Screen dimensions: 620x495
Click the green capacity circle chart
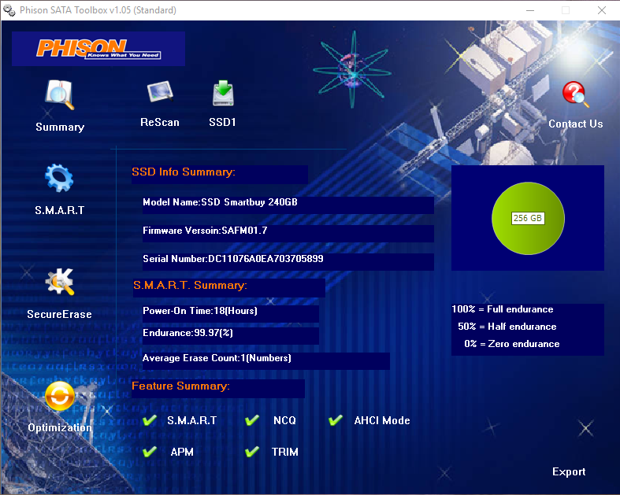tap(528, 218)
